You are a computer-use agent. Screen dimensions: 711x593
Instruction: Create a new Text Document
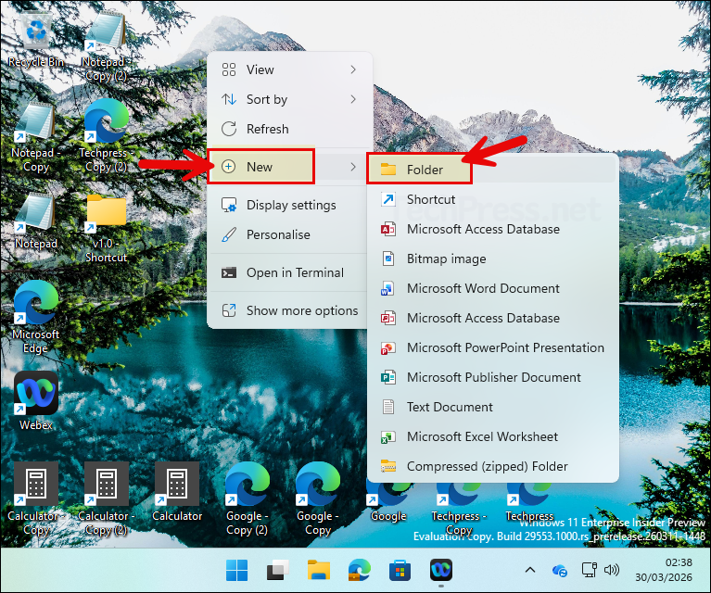[493, 407]
